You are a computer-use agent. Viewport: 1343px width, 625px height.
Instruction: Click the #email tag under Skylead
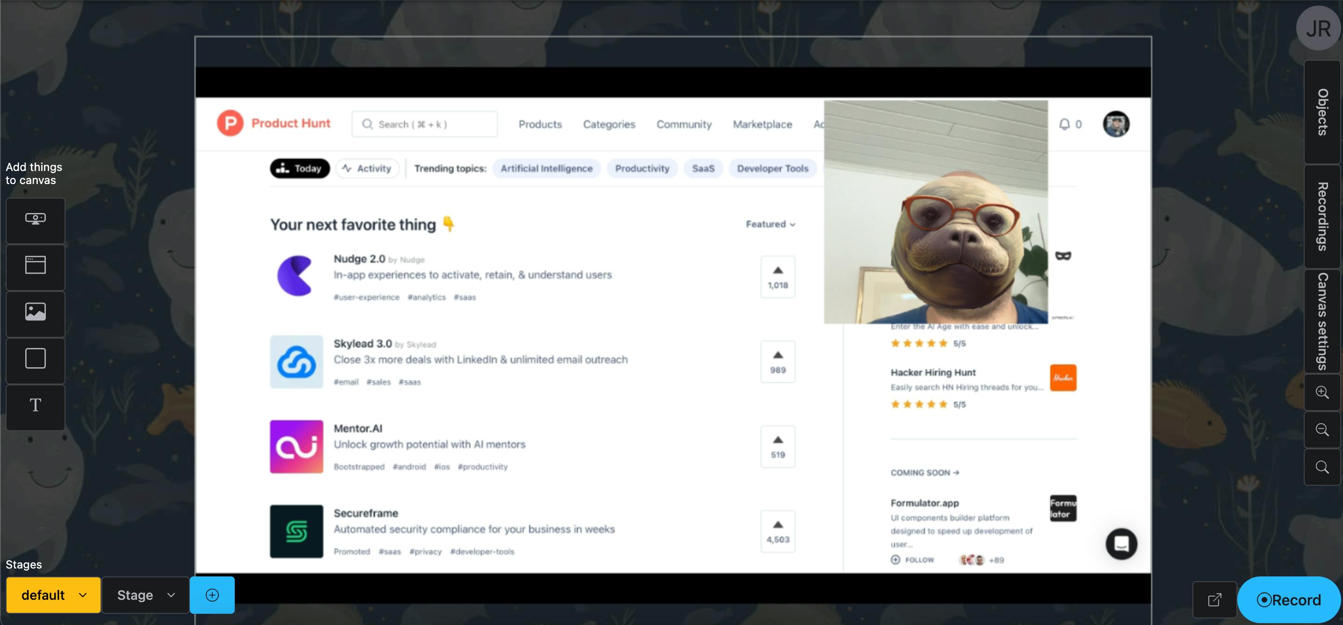click(346, 382)
